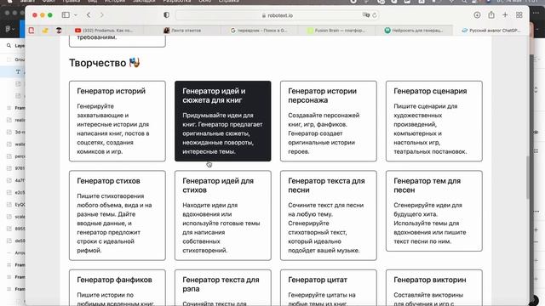The width and height of the screenshot is (545, 306).
Task: Switch to the Fusion Brain tab
Action: 336,31
